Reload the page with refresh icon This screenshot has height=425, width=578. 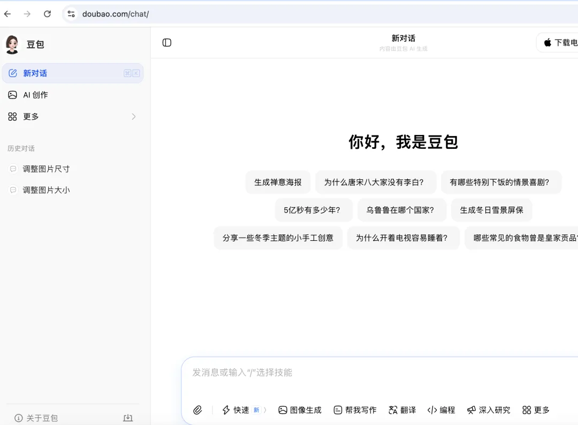tap(47, 14)
